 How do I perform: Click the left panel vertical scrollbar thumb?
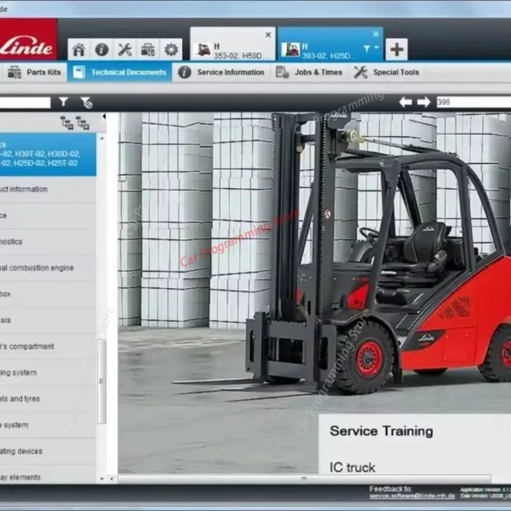pyautogui.click(x=102, y=381)
